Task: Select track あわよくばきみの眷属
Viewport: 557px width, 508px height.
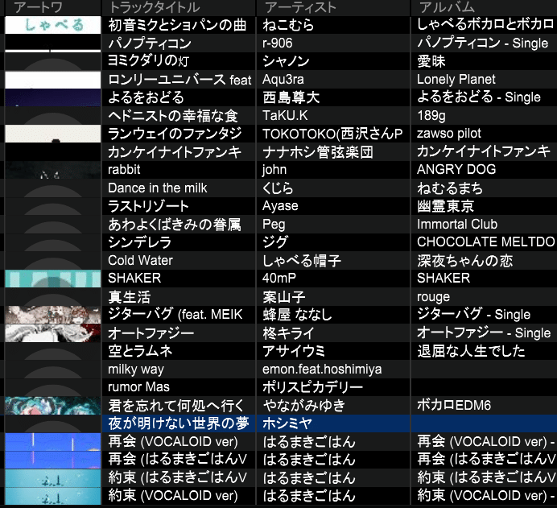Action: coord(175,224)
